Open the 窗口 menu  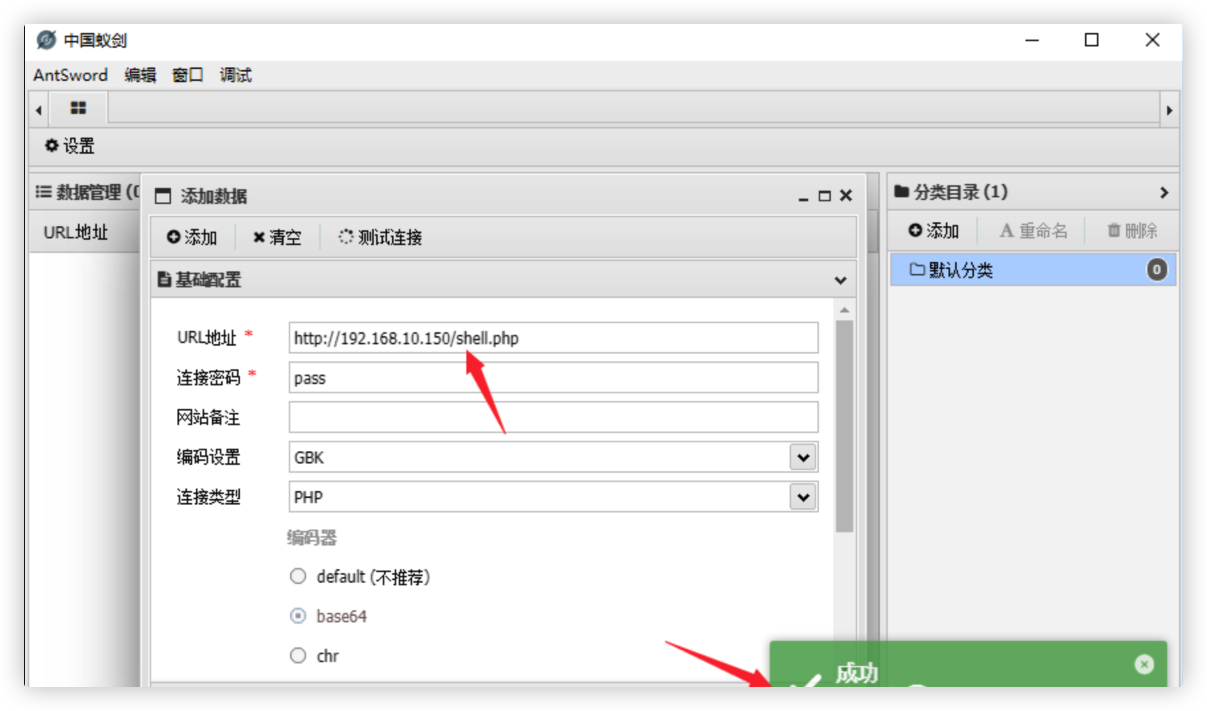pyautogui.click(x=187, y=75)
